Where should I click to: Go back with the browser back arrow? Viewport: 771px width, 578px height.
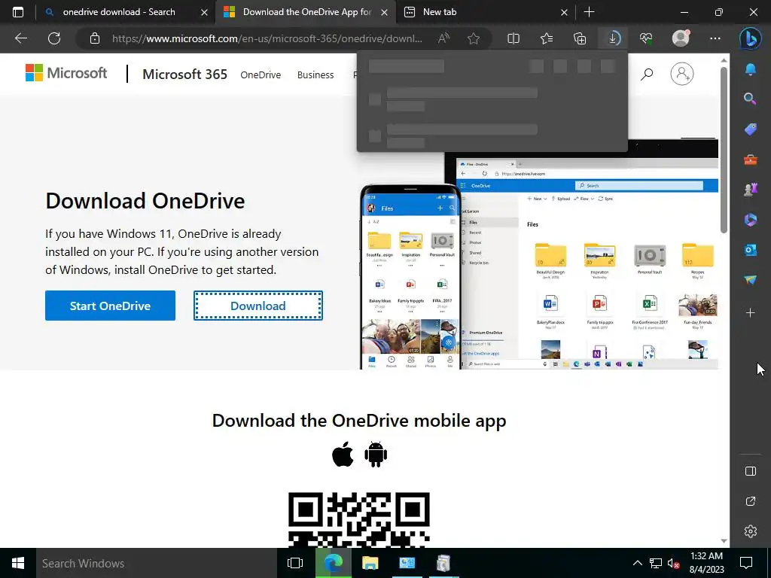(21, 38)
